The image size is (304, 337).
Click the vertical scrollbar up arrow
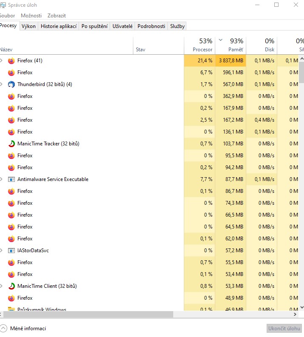[x=301, y=58]
